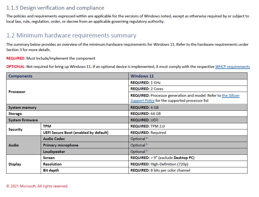Screen dimensions: 259x197
Task: Select the 1.2 Minimum hardware requirements heading
Action: point(71,35)
